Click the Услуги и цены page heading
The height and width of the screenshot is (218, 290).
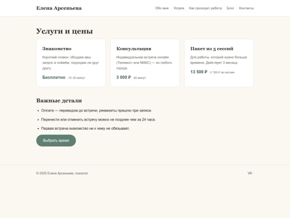pyautogui.click(x=64, y=31)
